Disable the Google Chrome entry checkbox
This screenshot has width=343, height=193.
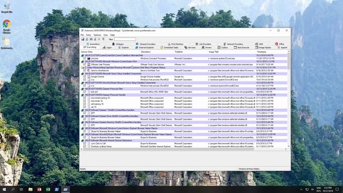pos(85,77)
